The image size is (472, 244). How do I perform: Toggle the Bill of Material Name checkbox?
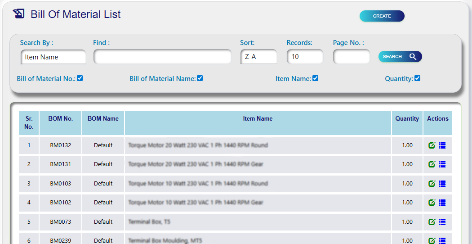200,78
